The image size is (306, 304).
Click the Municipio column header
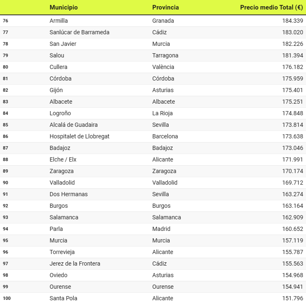pyautogui.click(x=64, y=7)
